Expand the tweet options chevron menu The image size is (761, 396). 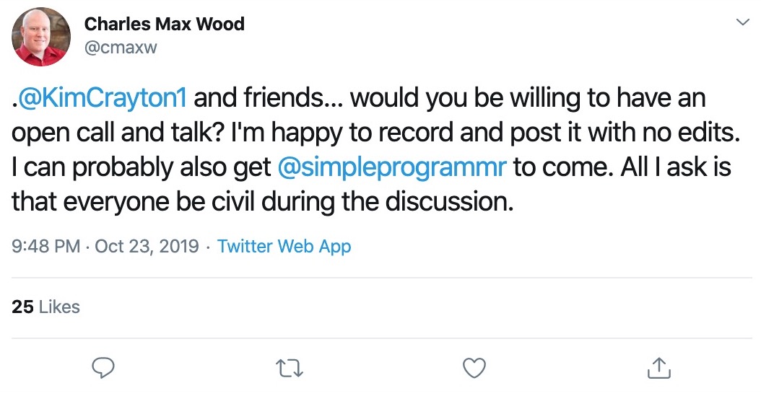(x=742, y=22)
